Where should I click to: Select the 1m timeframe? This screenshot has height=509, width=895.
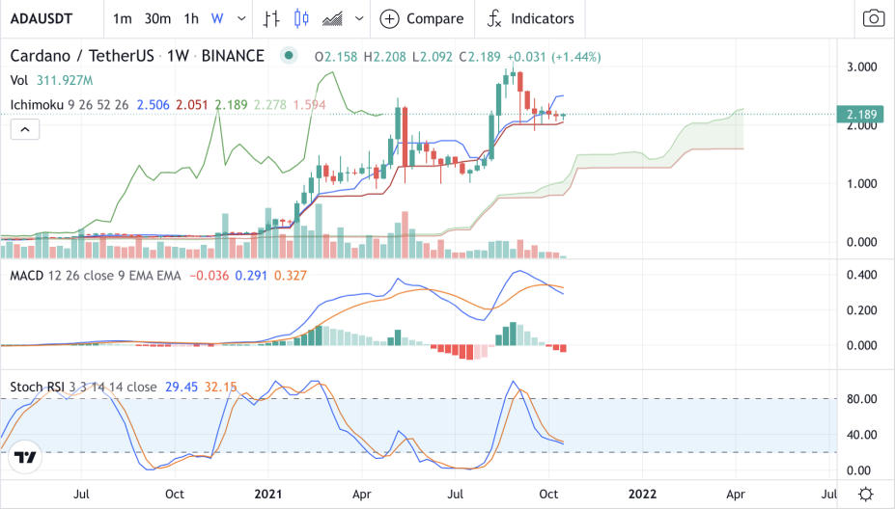pos(123,18)
